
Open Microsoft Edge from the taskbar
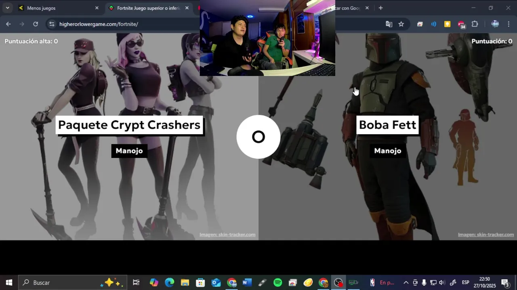click(x=169, y=283)
